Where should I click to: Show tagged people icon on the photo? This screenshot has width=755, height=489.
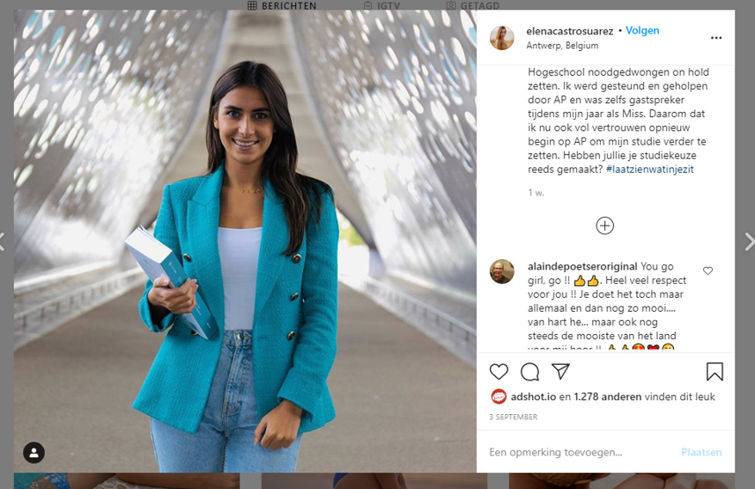[33, 452]
